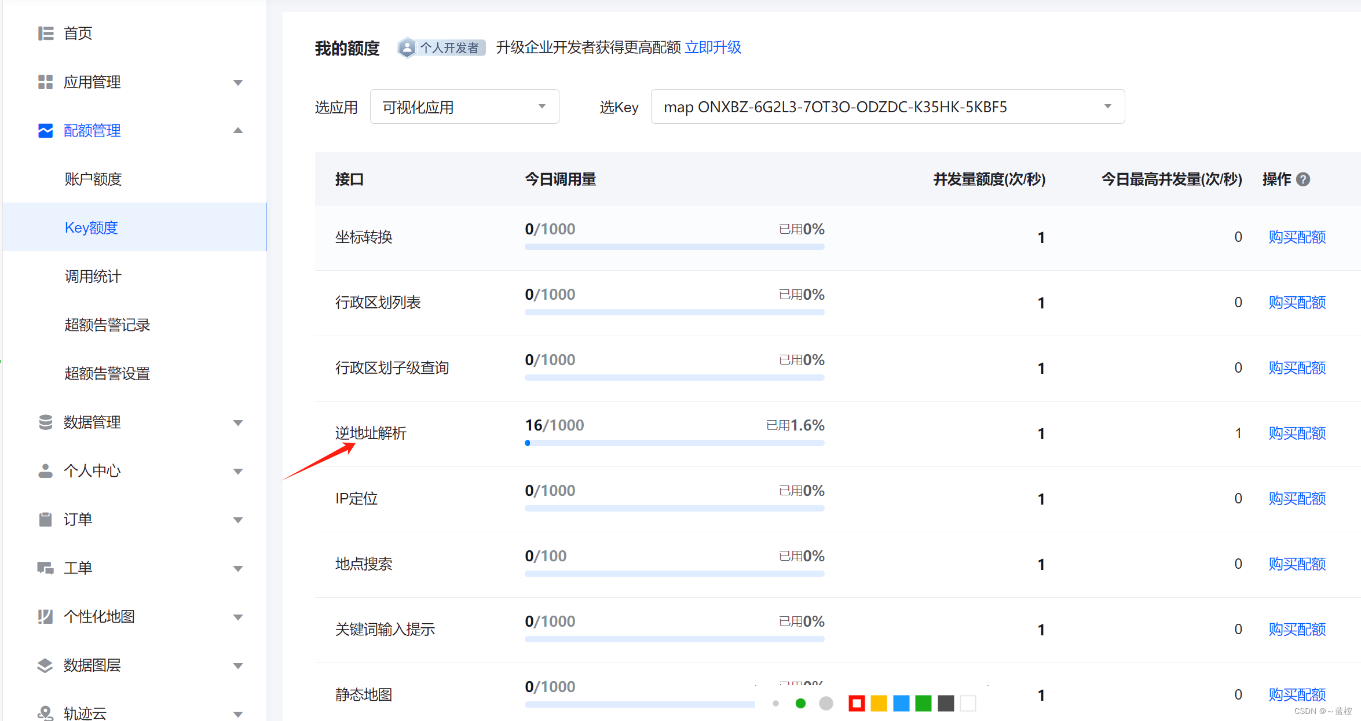Click the 行政区划子级查询 interface name
This screenshot has width=1361, height=721.
click(392, 368)
